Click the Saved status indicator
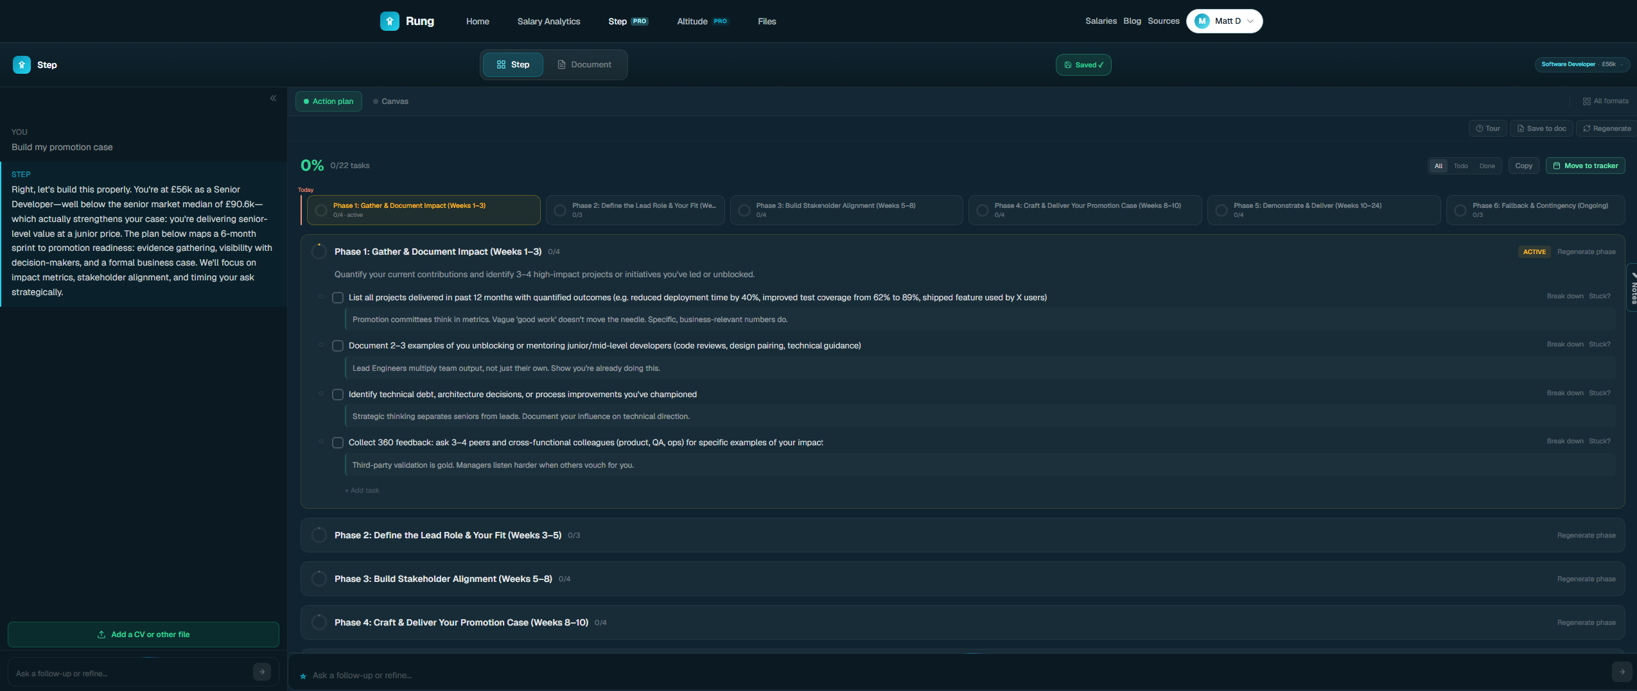The height and width of the screenshot is (691, 1637). pos(1083,65)
